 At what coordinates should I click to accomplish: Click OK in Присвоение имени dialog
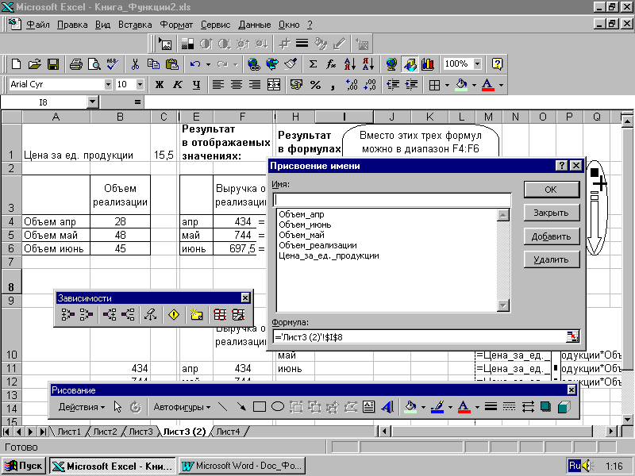point(551,190)
